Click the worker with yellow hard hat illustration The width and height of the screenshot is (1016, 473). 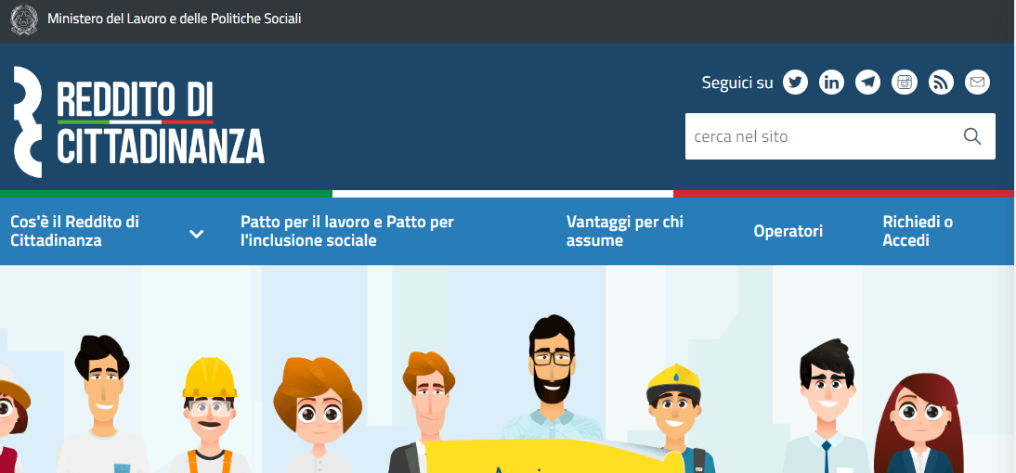click(209, 415)
